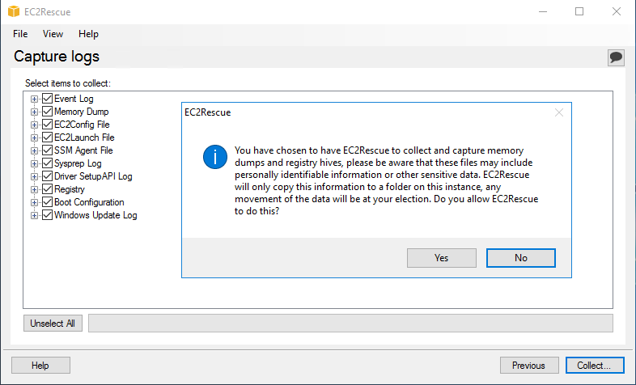
Task: Click the Help button at bottom
Action: [40, 366]
